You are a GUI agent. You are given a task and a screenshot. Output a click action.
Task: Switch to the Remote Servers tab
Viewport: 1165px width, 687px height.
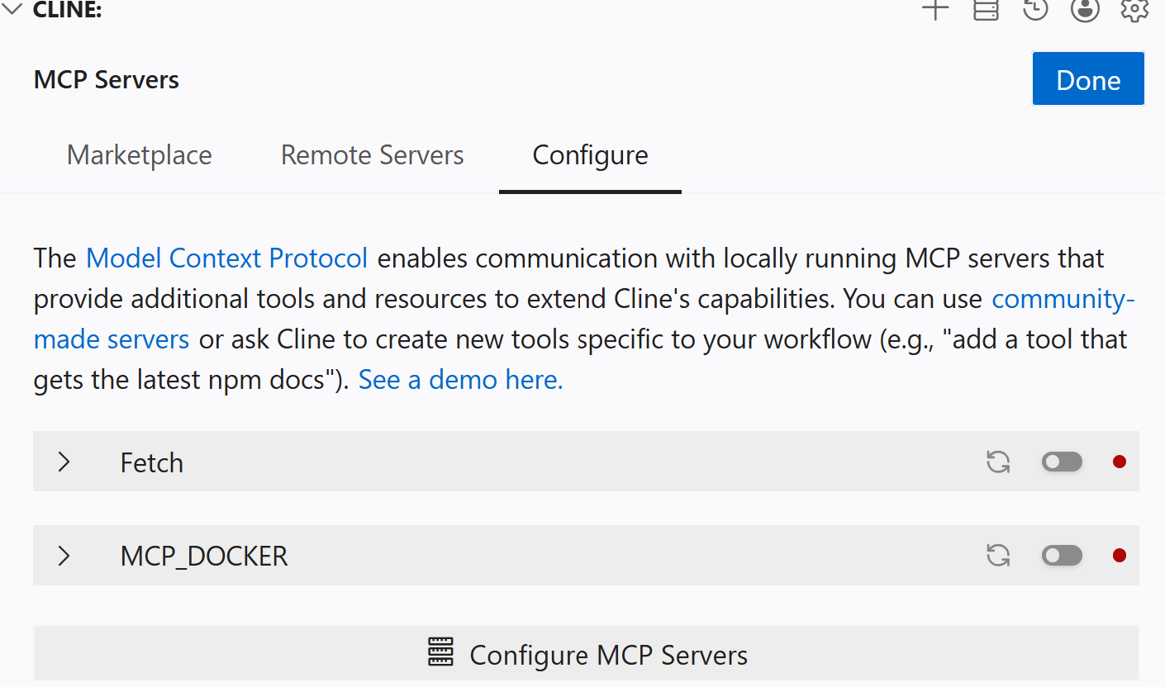click(x=372, y=155)
